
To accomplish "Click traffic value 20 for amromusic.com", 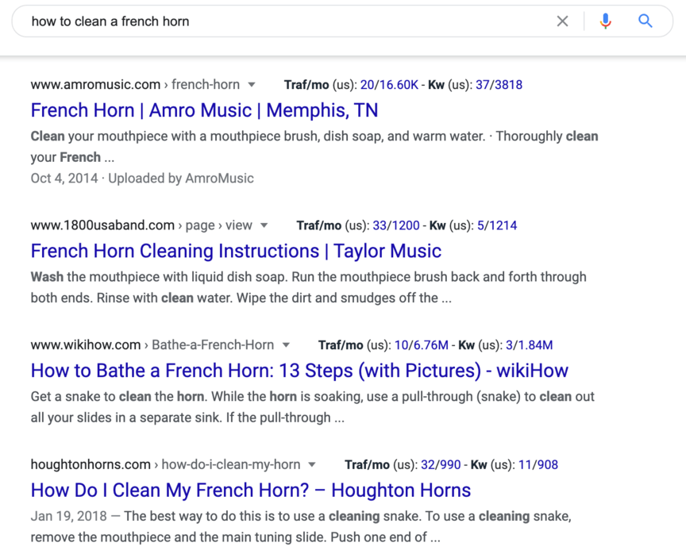I will pyautogui.click(x=367, y=85).
